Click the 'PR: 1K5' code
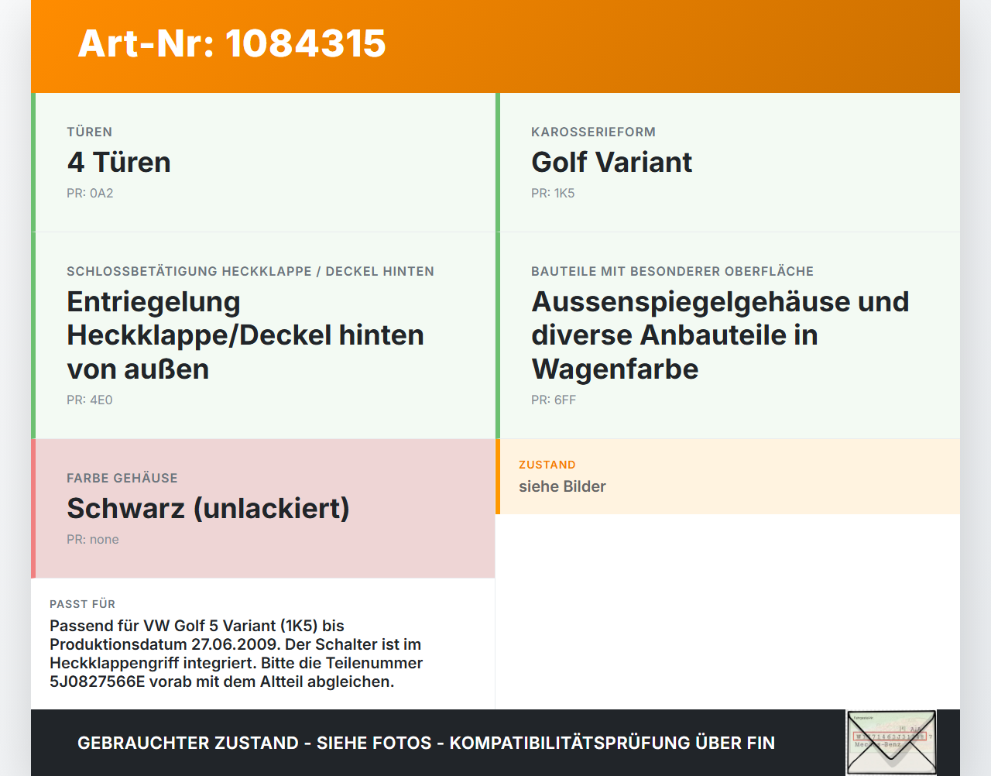Image resolution: width=991 pixels, height=776 pixels. click(553, 193)
